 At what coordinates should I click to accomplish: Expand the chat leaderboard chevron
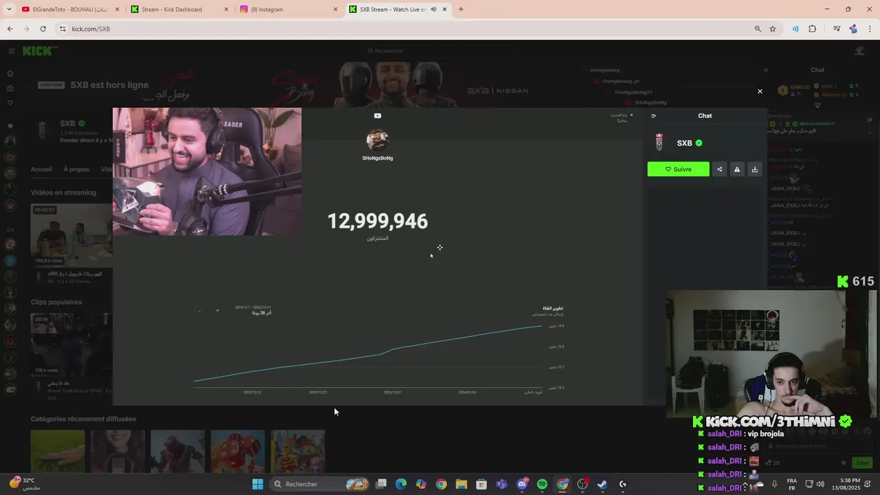click(817, 105)
